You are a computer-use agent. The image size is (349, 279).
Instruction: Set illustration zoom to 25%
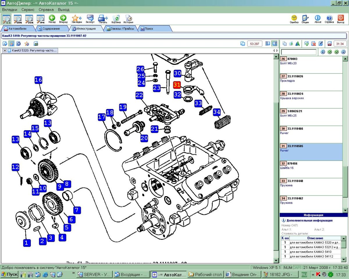tap(29, 19)
